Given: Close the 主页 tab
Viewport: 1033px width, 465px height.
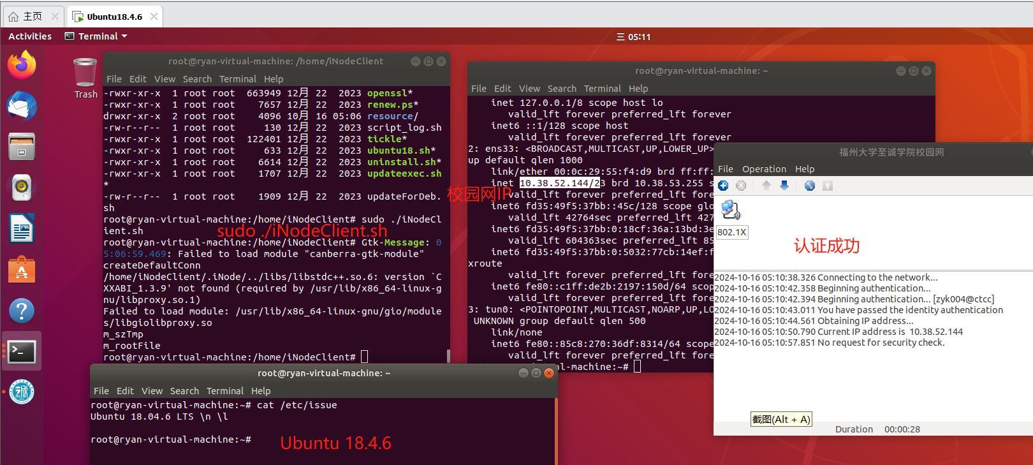Looking at the screenshot, I should [55, 17].
